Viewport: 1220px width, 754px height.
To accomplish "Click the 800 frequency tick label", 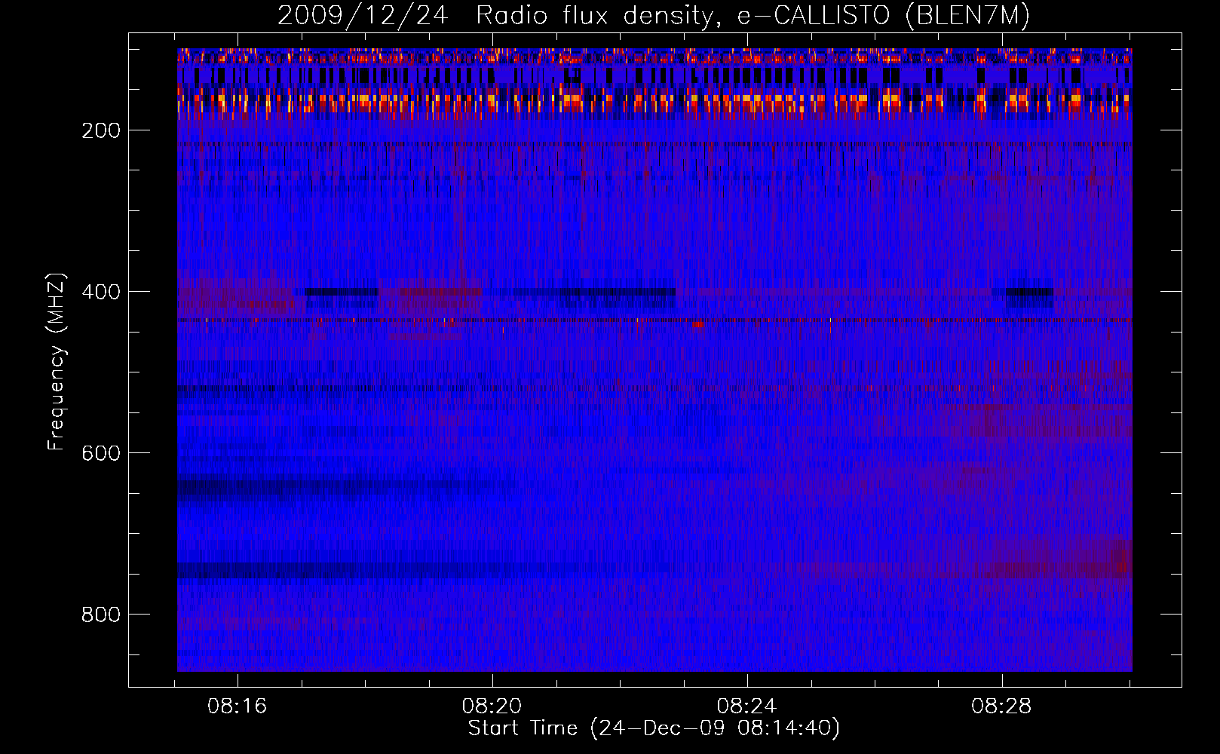I will coord(101,615).
